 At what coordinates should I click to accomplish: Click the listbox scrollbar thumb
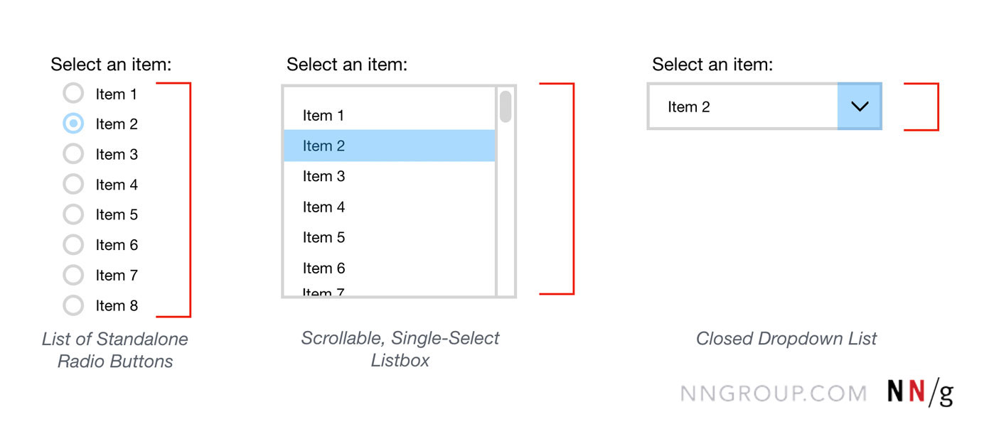tap(506, 106)
